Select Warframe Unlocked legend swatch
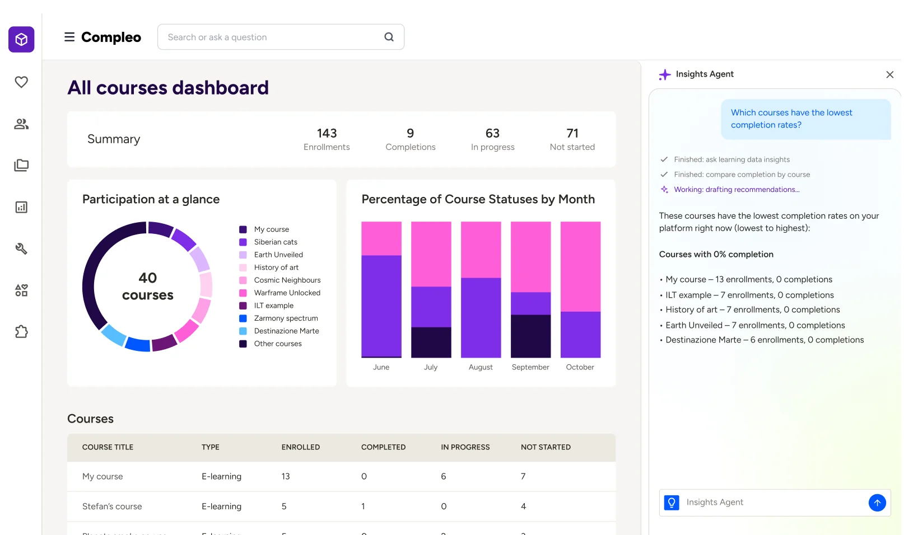 click(243, 293)
